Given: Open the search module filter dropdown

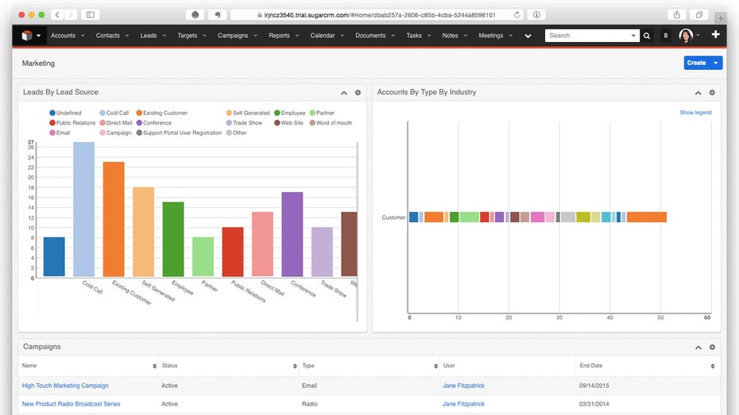Looking at the screenshot, I should (633, 36).
